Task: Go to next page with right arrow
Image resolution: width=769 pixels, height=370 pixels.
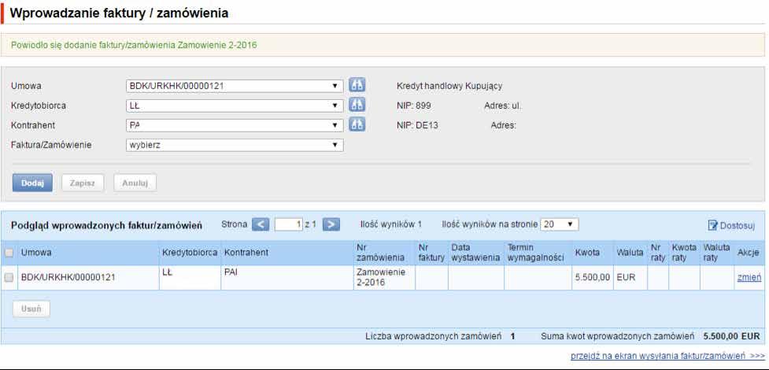Action: point(331,224)
